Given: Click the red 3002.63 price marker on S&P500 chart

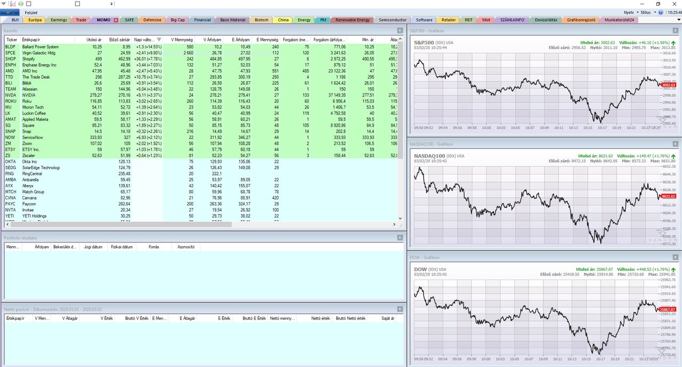Looking at the screenshot, I should [668, 85].
